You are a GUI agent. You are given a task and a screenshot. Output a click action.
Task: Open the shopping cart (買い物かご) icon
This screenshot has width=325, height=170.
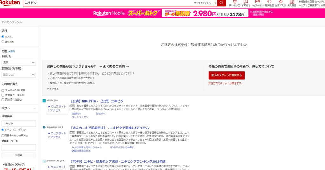tap(235, 3)
